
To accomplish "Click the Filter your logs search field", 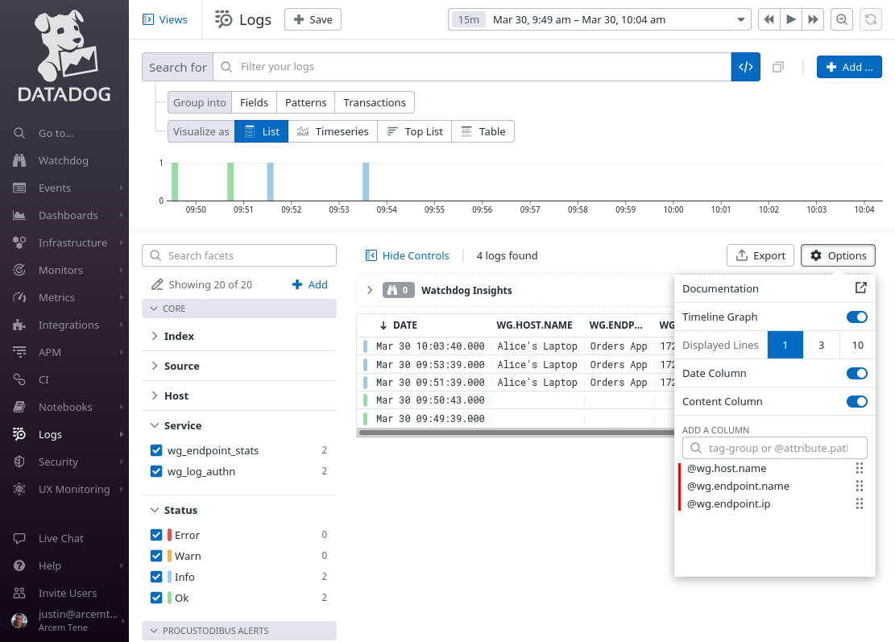I will [x=472, y=67].
